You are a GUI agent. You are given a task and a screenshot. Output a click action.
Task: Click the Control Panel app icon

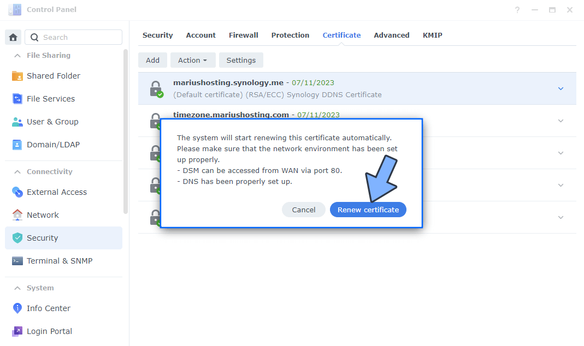[15, 10]
